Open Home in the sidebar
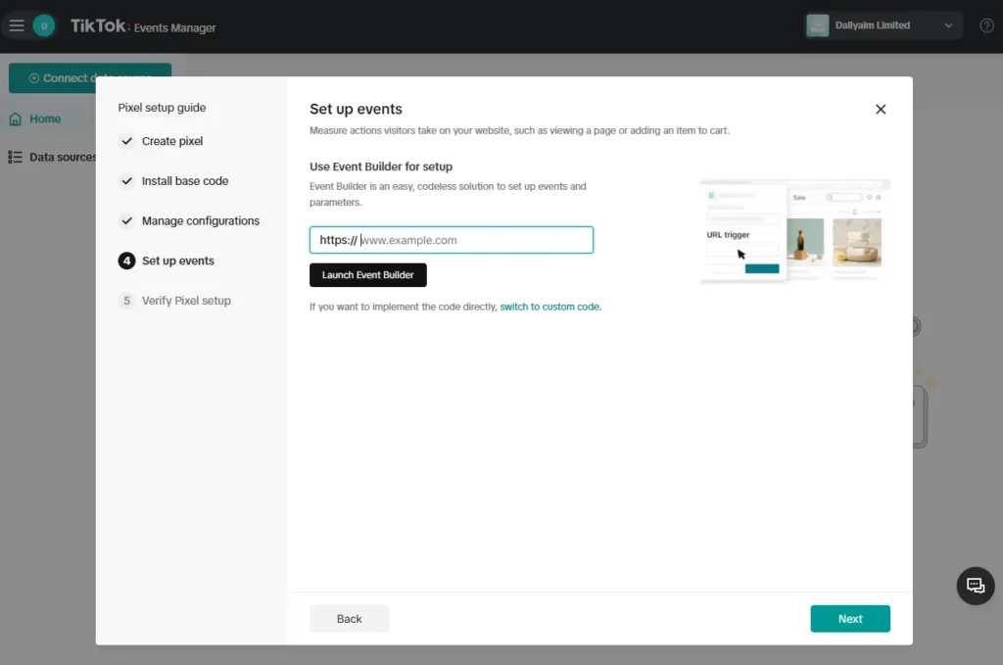Viewport: 1003px width, 665px height. pyautogui.click(x=45, y=119)
